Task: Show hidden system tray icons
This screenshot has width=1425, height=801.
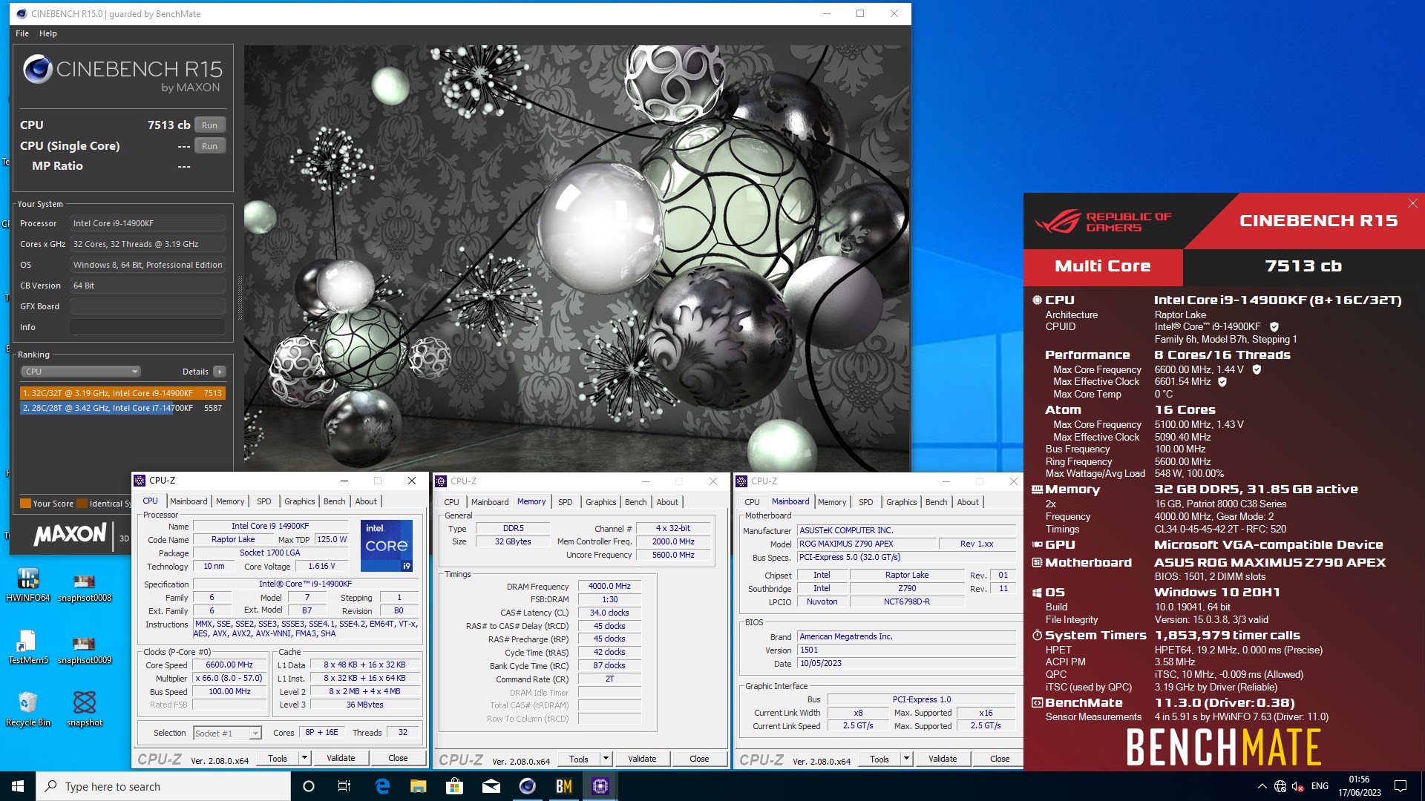Action: click(1262, 786)
